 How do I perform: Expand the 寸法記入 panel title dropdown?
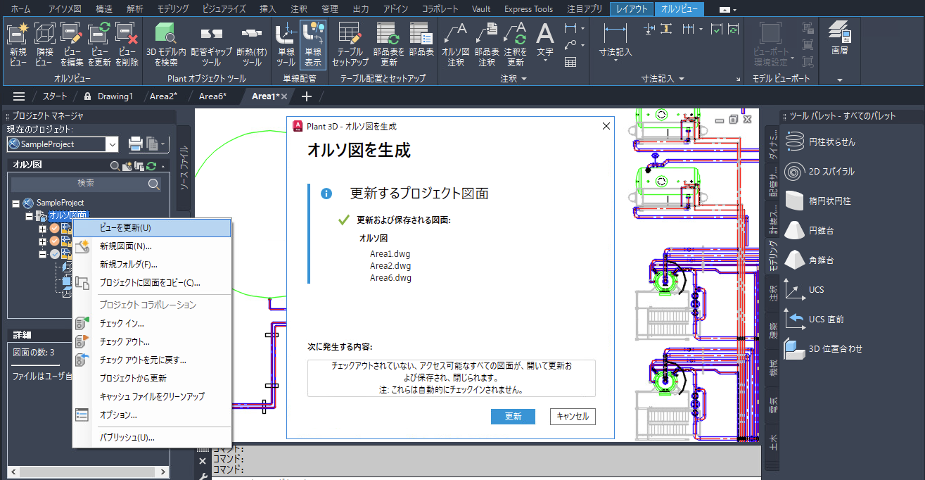pos(681,79)
